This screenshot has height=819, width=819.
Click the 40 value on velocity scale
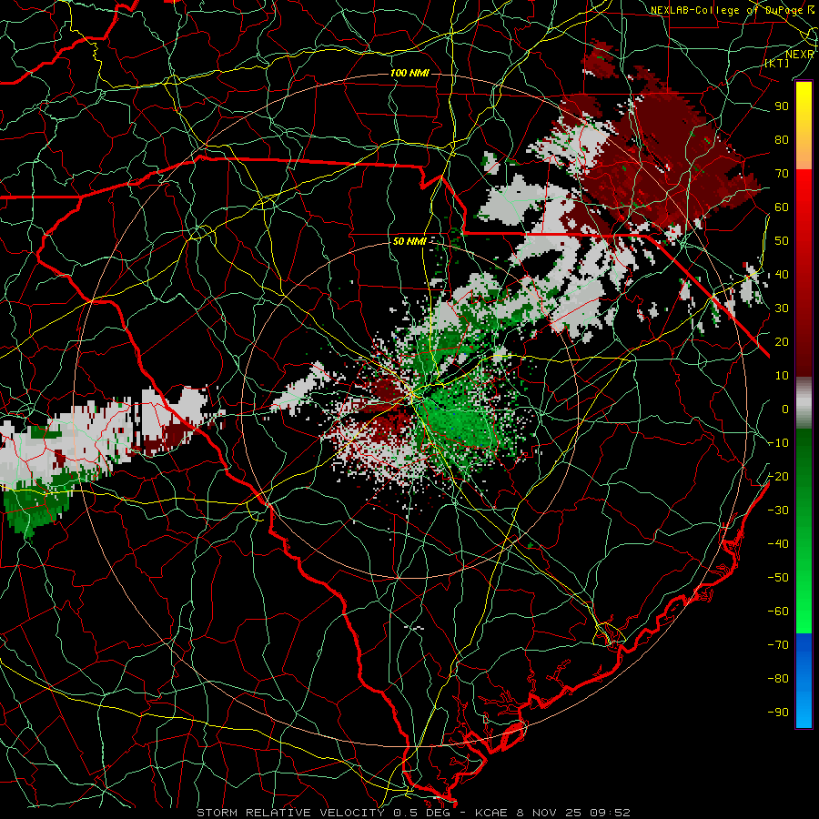782,275
